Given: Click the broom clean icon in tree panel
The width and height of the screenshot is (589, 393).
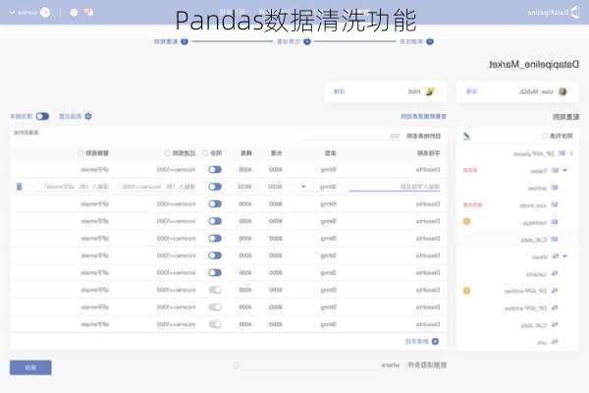Looking at the screenshot, I should pos(466,136).
